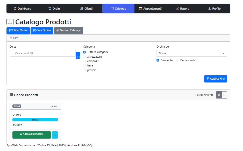Switch to grid view icon
This screenshot has width=243, height=151.
point(219,95)
